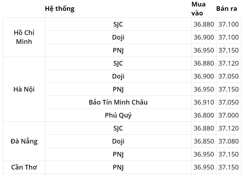The width and height of the screenshot is (243, 176).
Task: Click PNJ in the Cần Thơ row
Action: pos(118,167)
